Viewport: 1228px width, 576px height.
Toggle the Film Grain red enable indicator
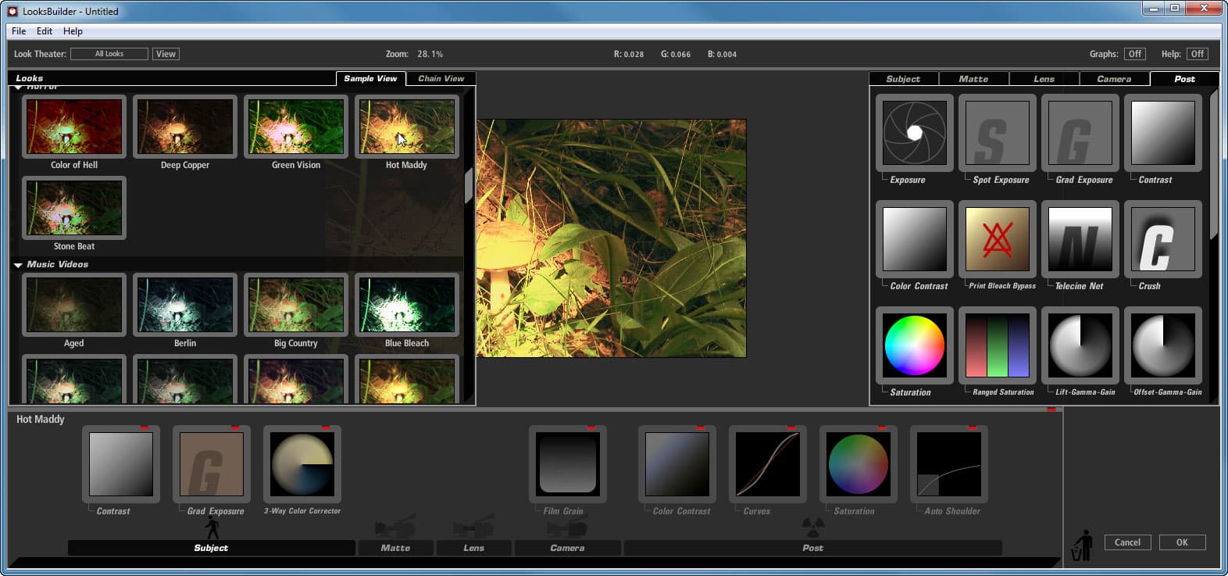(591, 428)
